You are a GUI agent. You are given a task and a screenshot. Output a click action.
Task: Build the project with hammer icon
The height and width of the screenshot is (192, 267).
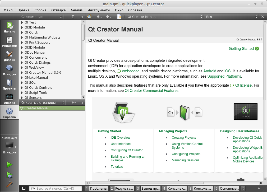tap(9, 184)
